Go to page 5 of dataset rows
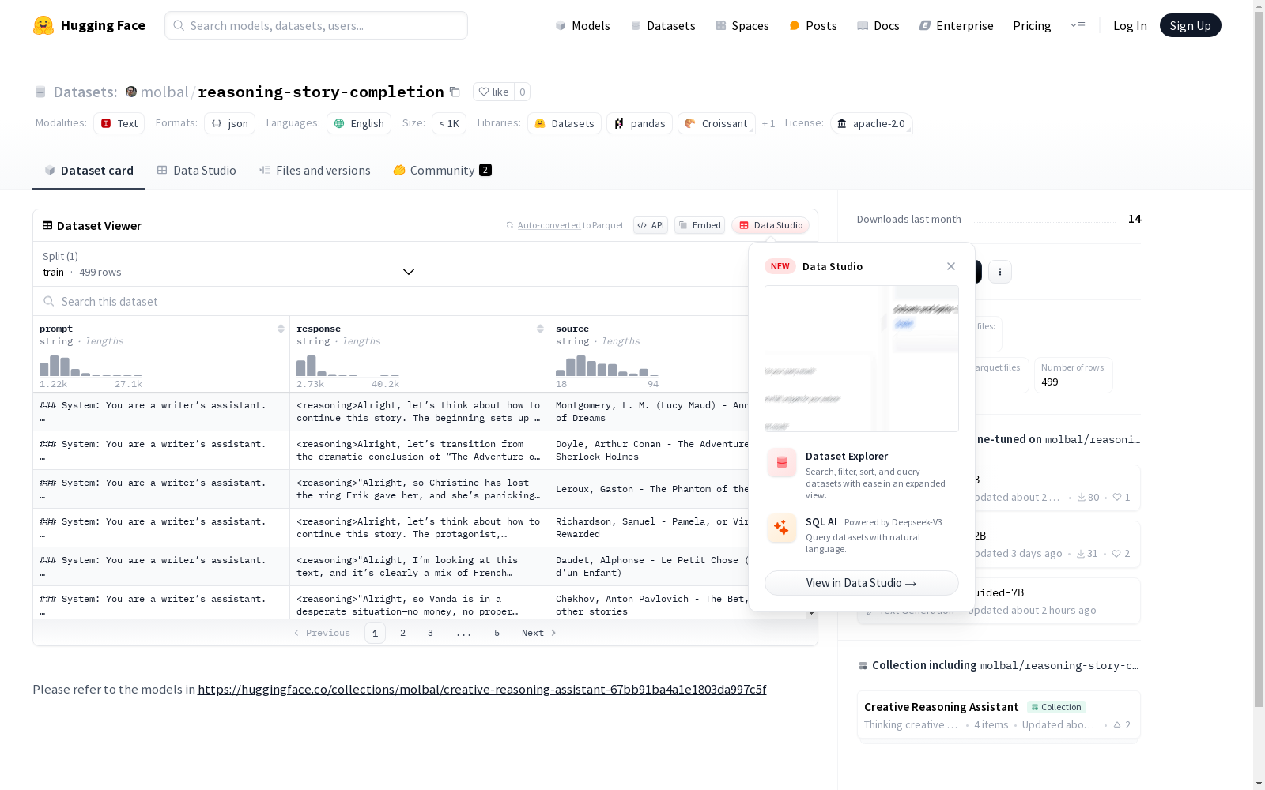The height and width of the screenshot is (790, 1265). click(x=497, y=633)
